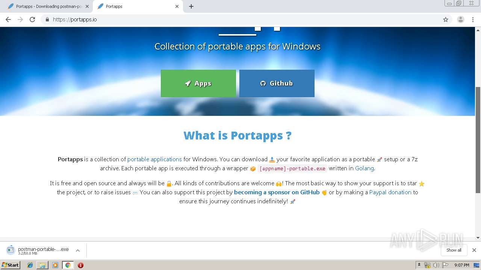Click the postman download file icon
The image size is (481, 270).
[x=11, y=250]
